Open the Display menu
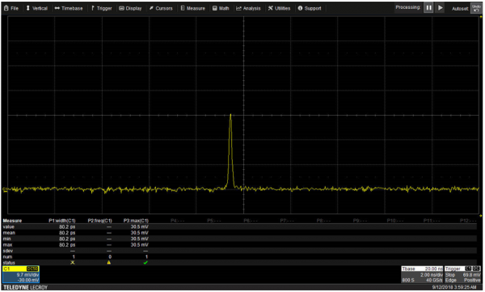The image size is (485, 292). point(130,8)
